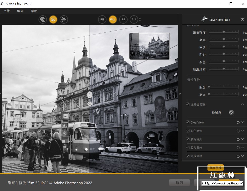
Task: Toggle the 胶片种类 checkbox
Action: (x=188, y=139)
